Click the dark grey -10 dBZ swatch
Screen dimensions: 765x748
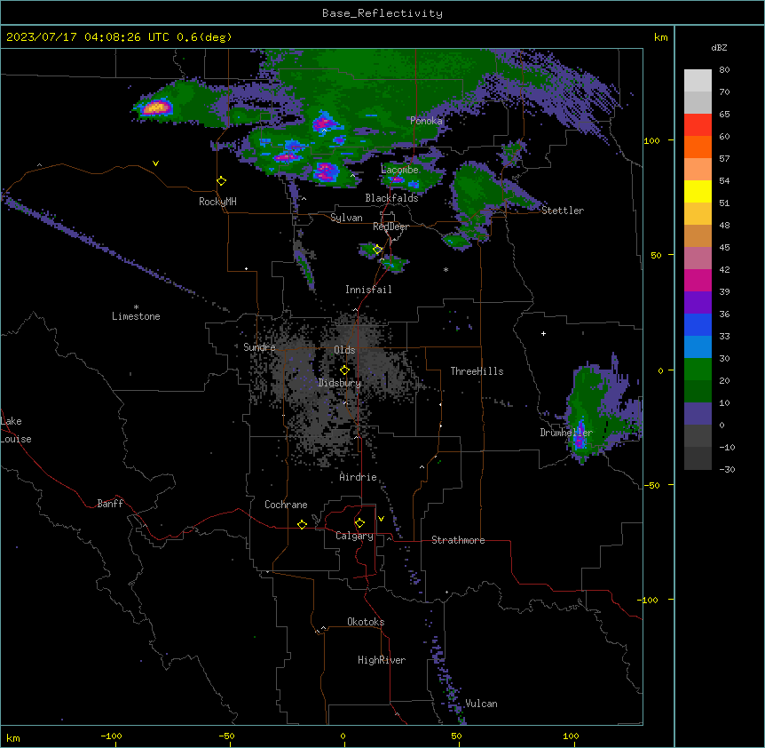[x=698, y=458]
